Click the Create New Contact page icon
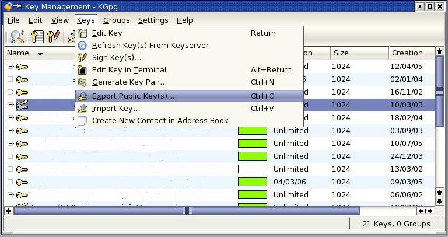448x237 pixels. [82, 121]
